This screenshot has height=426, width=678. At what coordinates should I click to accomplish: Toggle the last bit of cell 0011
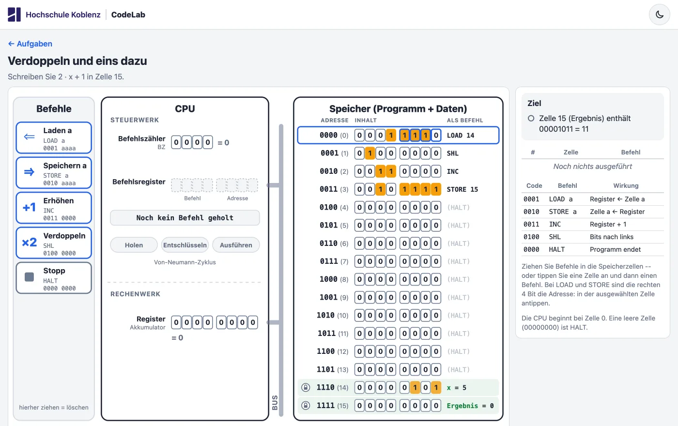click(436, 189)
